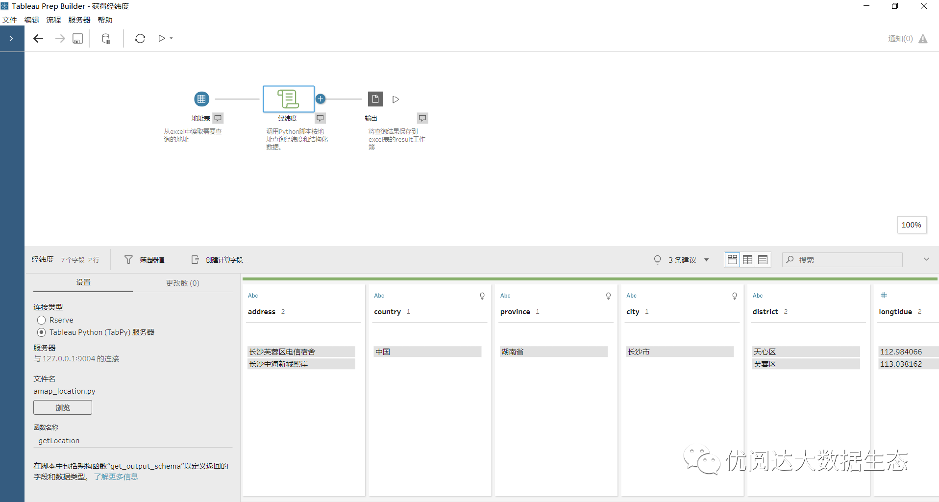The width and height of the screenshot is (939, 502).
Task: Change the country field Abc data type
Action: point(379,296)
